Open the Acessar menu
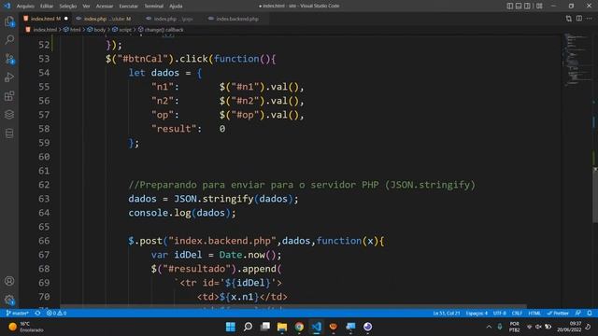The width and height of the screenshot is (598, 336). [x=105, y=7]
